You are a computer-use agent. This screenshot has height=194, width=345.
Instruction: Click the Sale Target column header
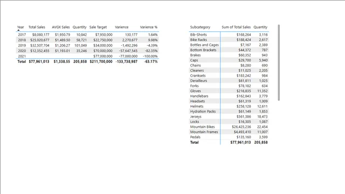[98, 27]
